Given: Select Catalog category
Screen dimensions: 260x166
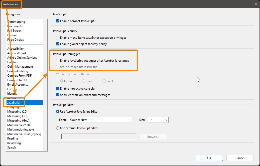Looking at the screenshot, I should coord(12,62).
